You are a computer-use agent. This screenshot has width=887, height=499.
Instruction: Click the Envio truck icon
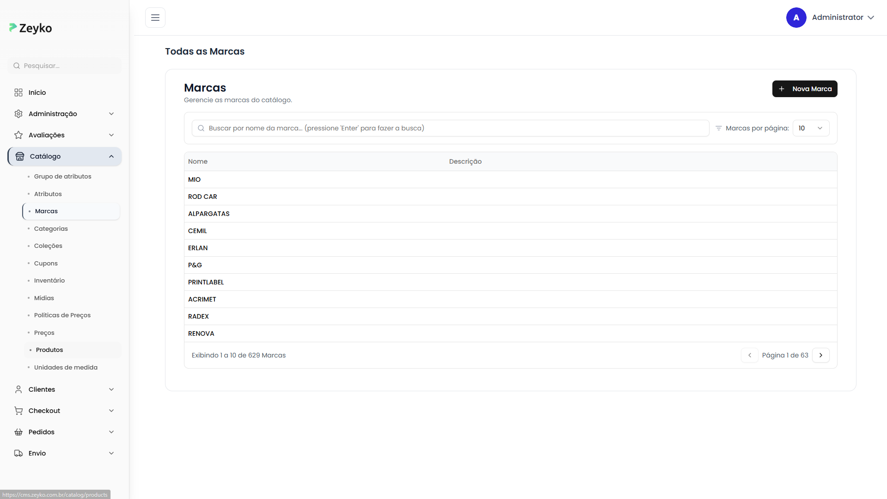(x=18, y=453)
